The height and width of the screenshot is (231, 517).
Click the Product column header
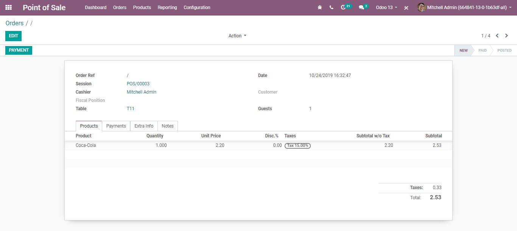tap(84, 136)
